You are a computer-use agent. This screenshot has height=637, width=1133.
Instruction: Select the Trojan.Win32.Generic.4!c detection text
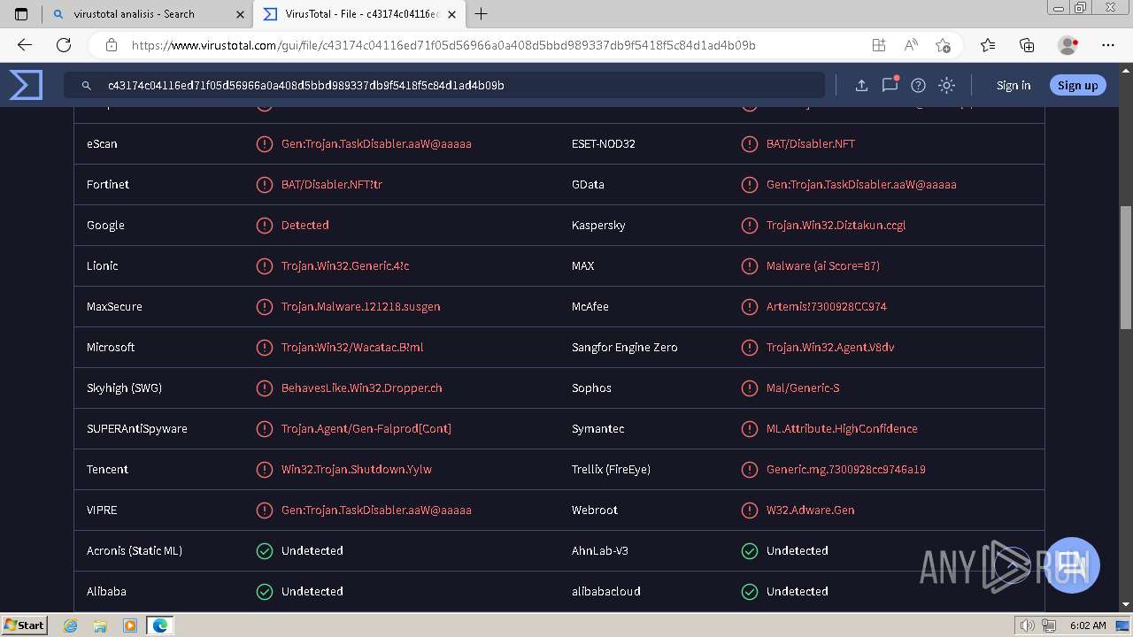click(x=345, y=265)
